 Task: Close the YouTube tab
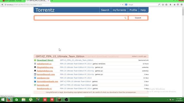[24, 1]
